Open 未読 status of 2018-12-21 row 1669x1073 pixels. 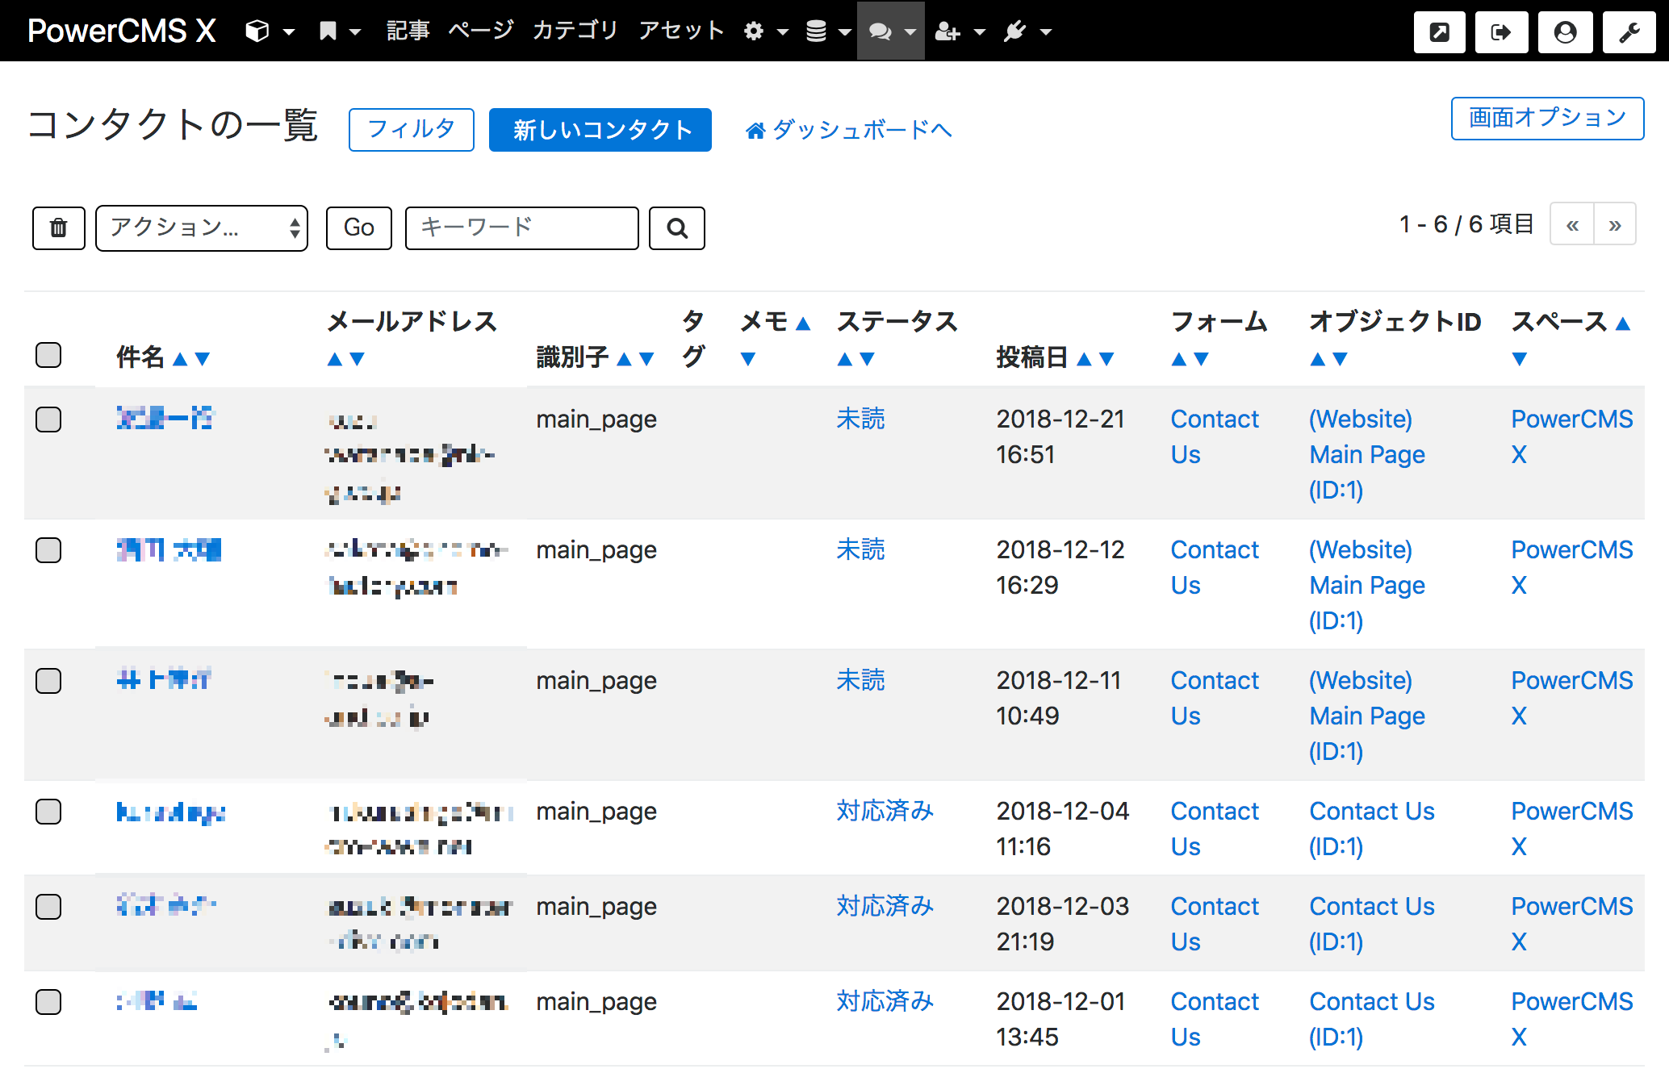pos(860,419)
